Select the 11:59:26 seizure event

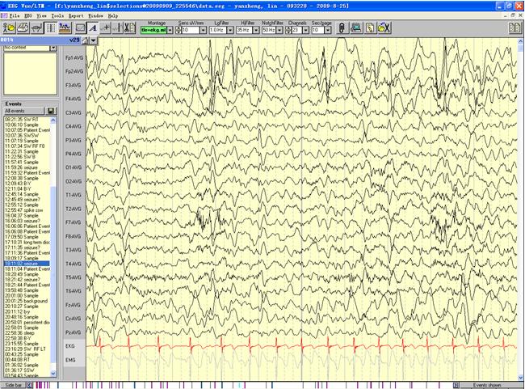[27, 167]
